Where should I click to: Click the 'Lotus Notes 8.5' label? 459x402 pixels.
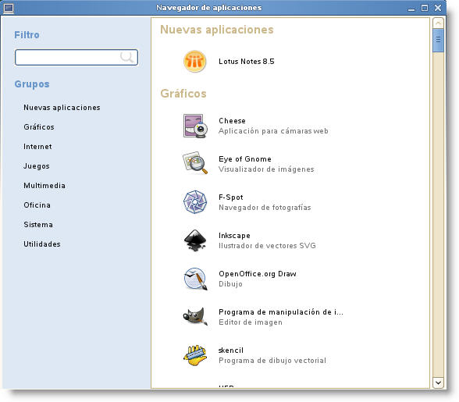click(x=247, y=62)
